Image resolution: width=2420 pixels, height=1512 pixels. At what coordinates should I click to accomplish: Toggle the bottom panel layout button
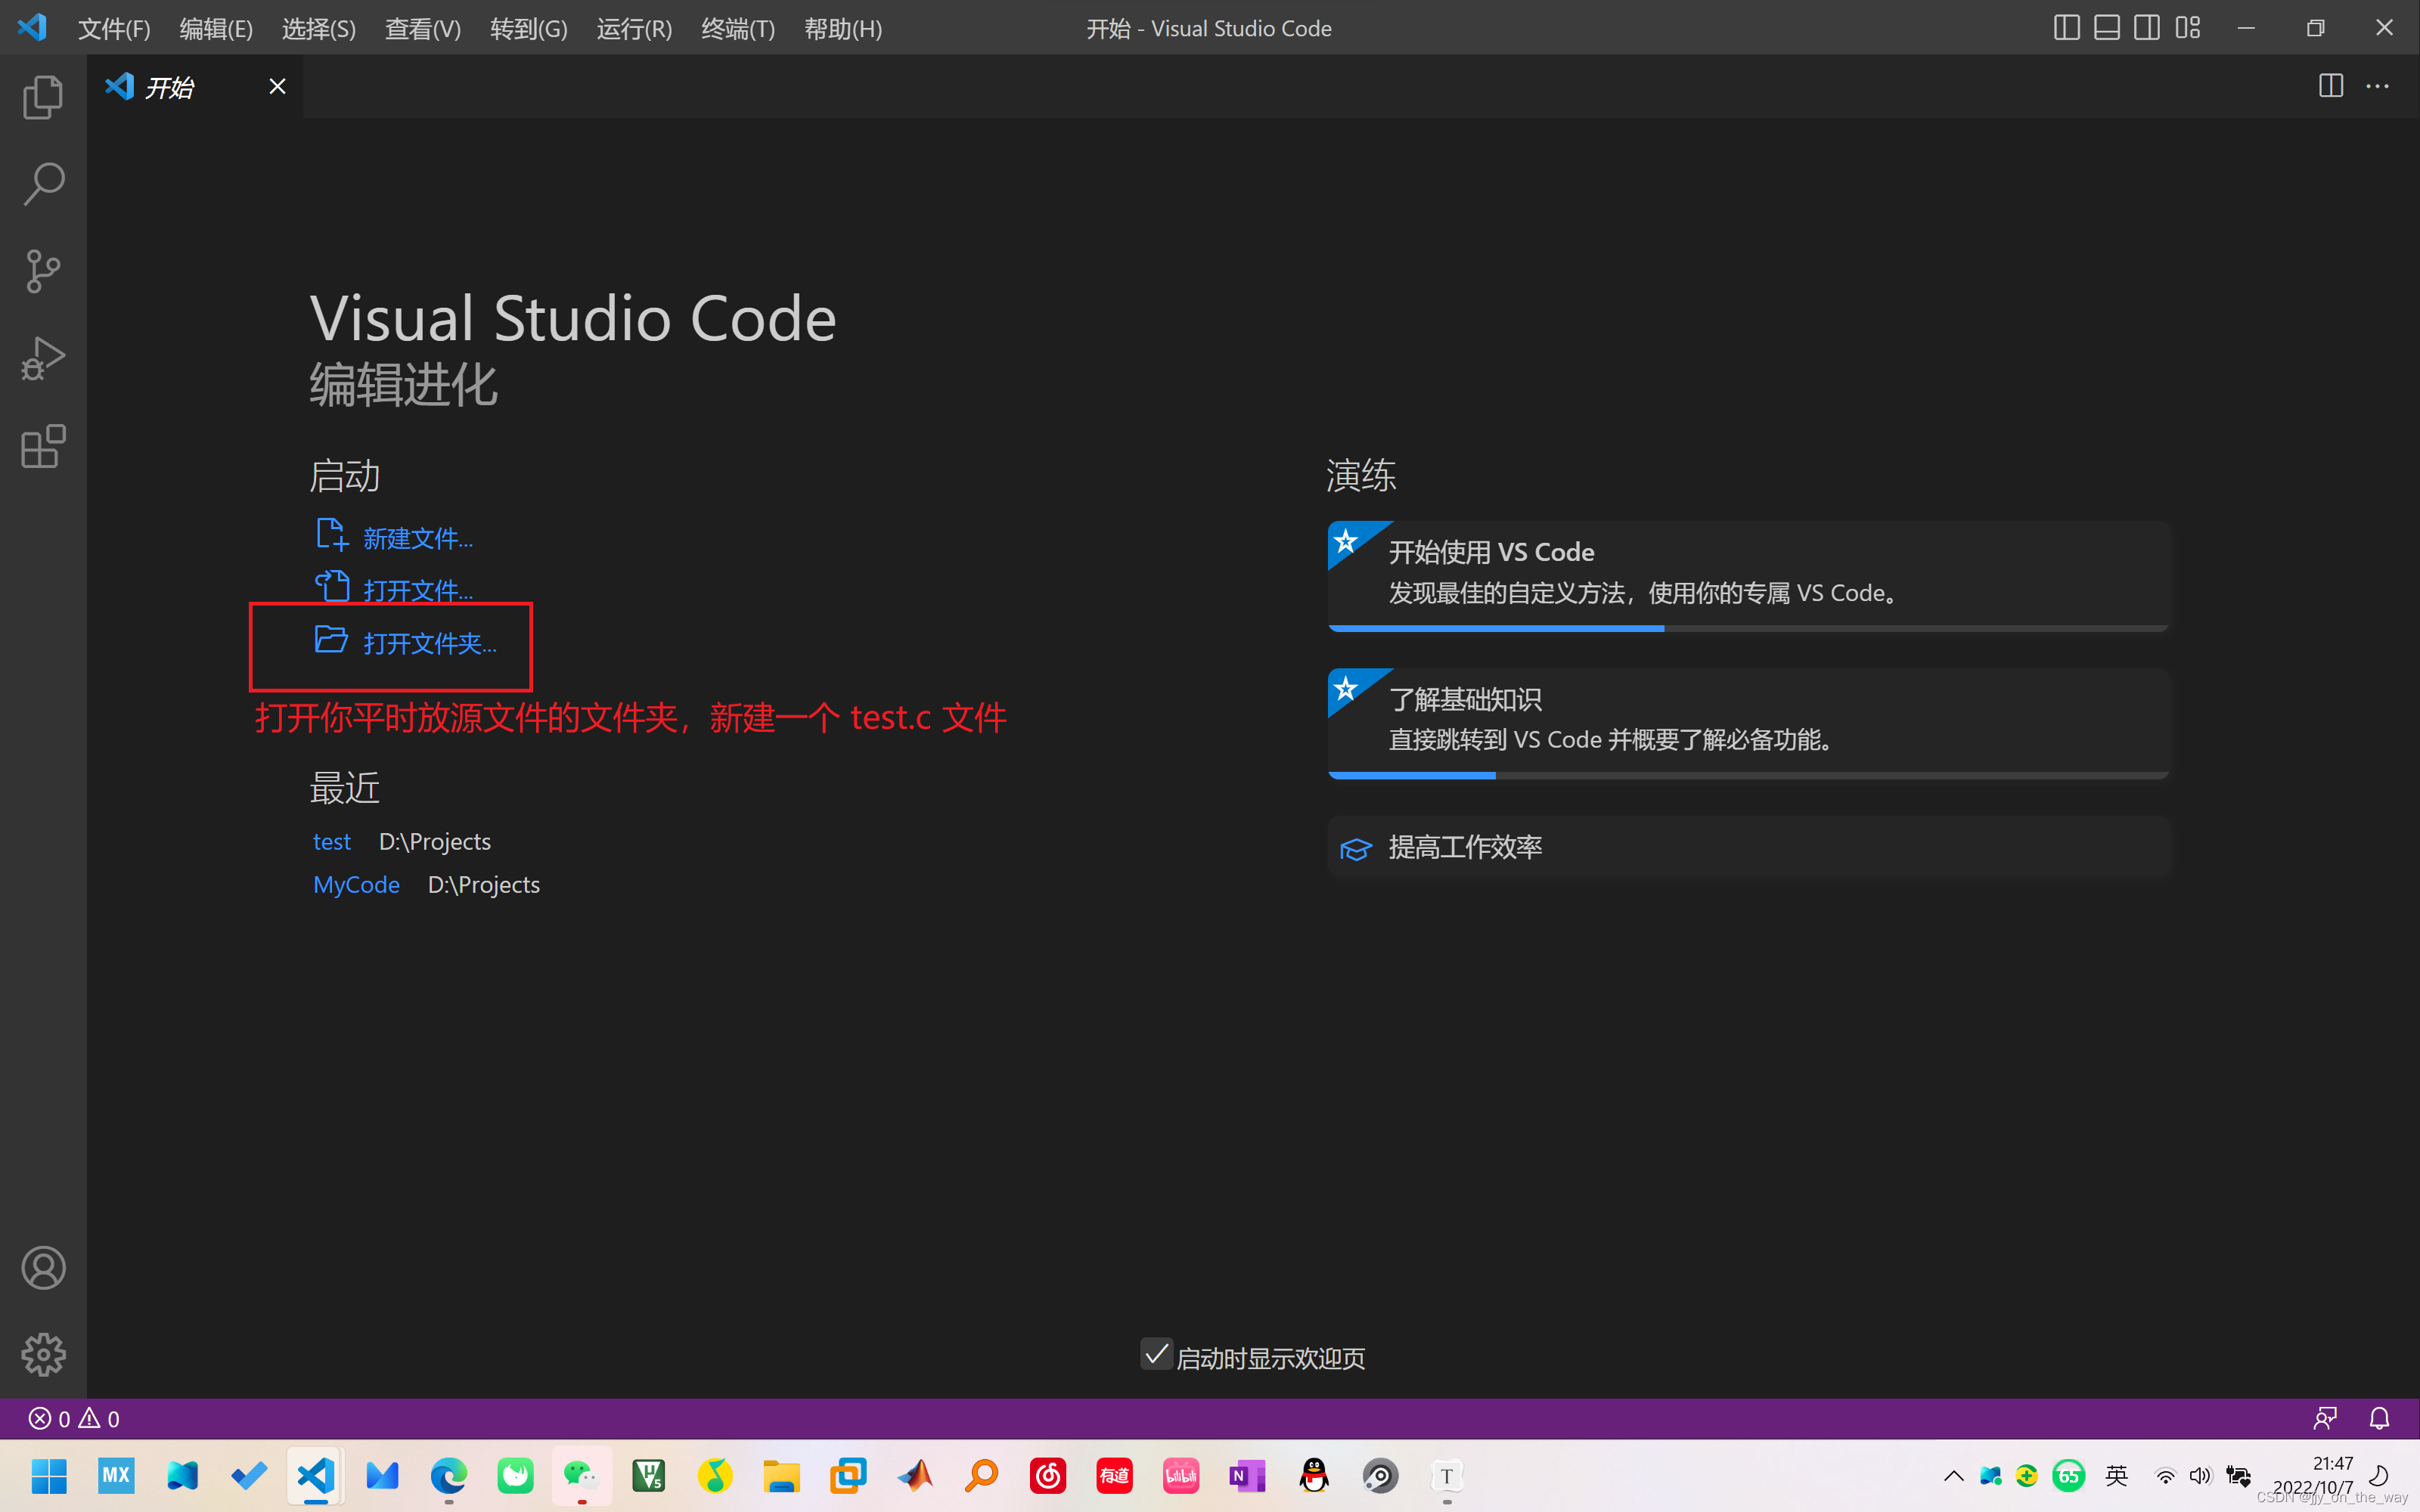(x=2106, y=28)
